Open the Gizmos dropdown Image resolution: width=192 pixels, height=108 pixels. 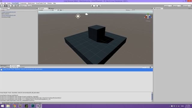128,10
